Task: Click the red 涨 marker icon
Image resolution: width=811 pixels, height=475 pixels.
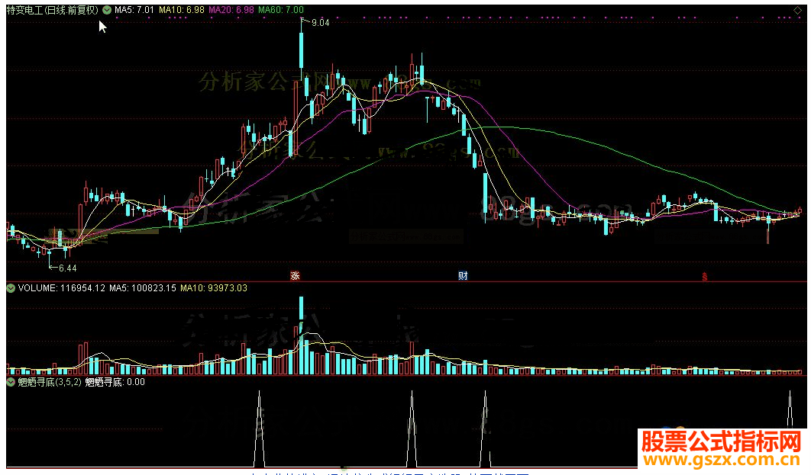Action: coord(296,276)
